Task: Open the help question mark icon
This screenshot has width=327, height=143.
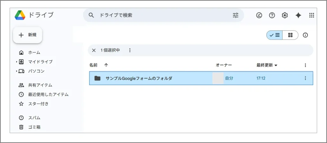Action: pos(272,15)
